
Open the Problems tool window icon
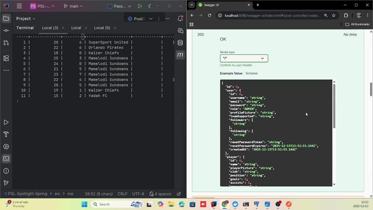(x=6, y=171)
